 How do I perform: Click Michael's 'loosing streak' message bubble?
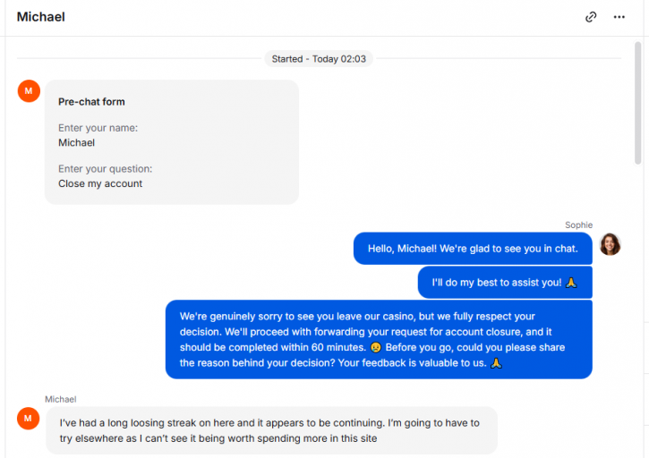click(x=271, y=430)
